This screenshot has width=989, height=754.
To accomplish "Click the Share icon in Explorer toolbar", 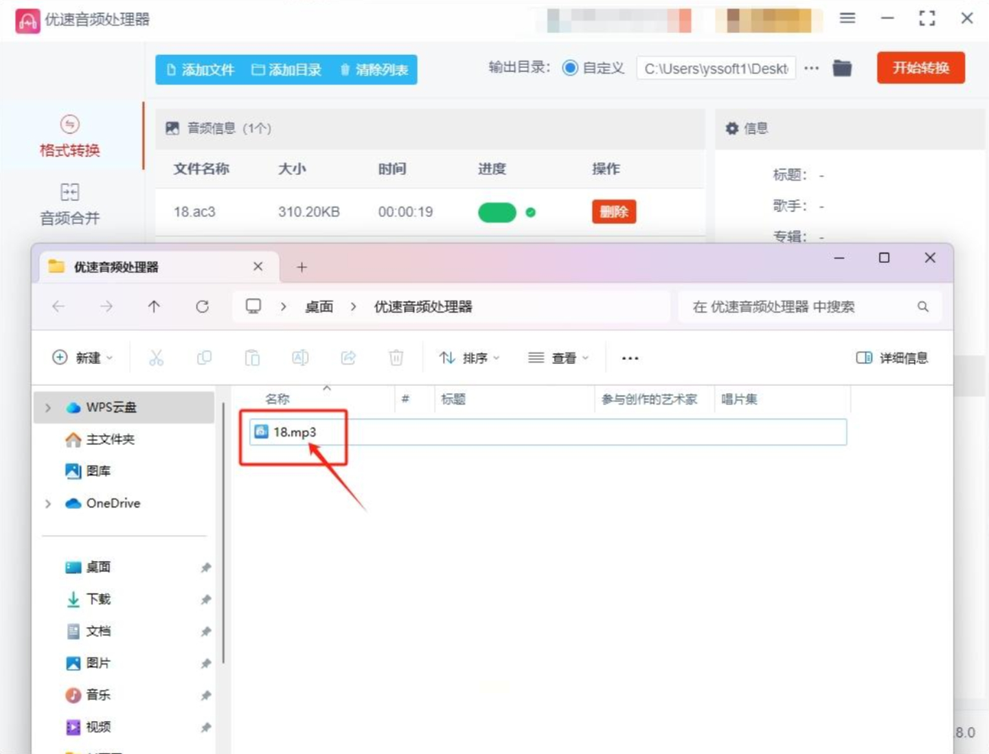I will coord(348,357).
